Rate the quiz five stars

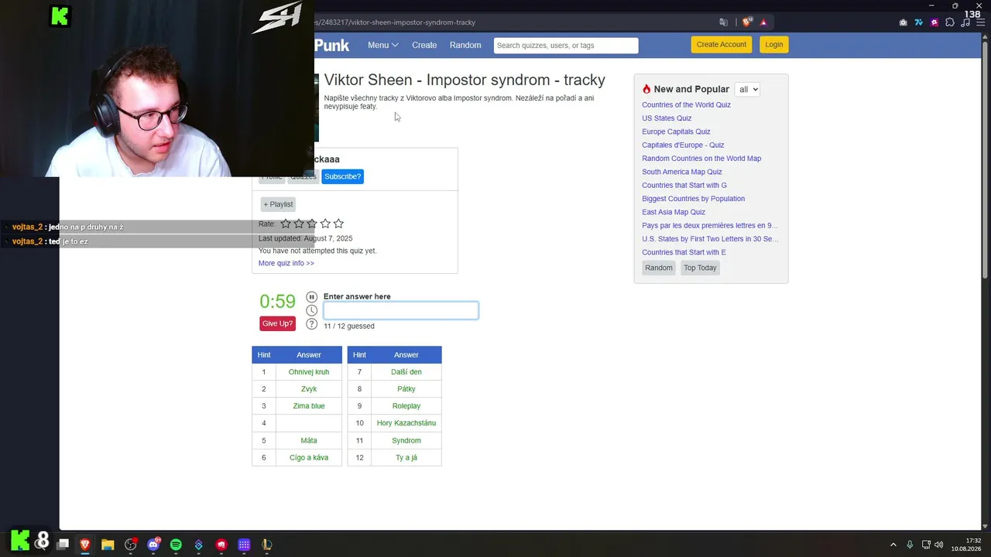(x=338, y=224)
